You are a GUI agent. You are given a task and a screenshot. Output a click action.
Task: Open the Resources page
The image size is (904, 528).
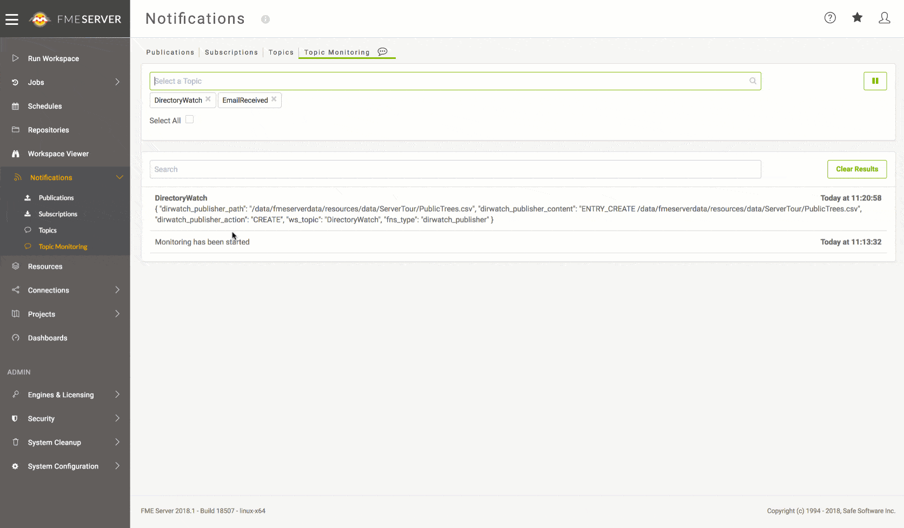pyautogui.click(x=45, y=266)
